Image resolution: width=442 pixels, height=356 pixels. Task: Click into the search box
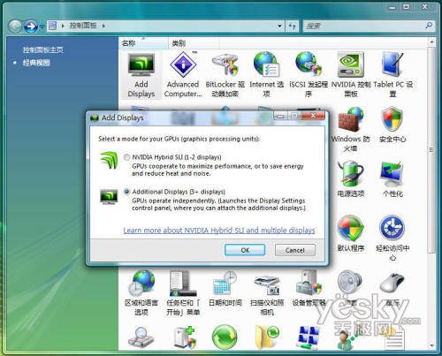tap(364, 26)
